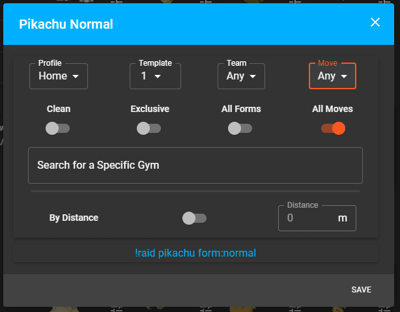400x312 pixels.
Task: Click the Move dropdown arrow icon
Action: (344, 76)
